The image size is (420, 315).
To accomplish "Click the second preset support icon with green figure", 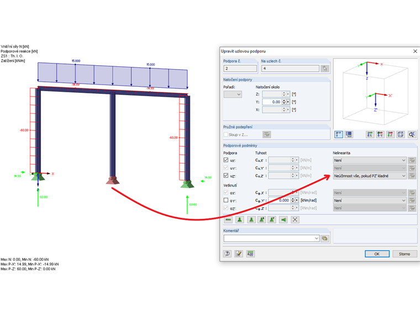I will pos(239,219).
